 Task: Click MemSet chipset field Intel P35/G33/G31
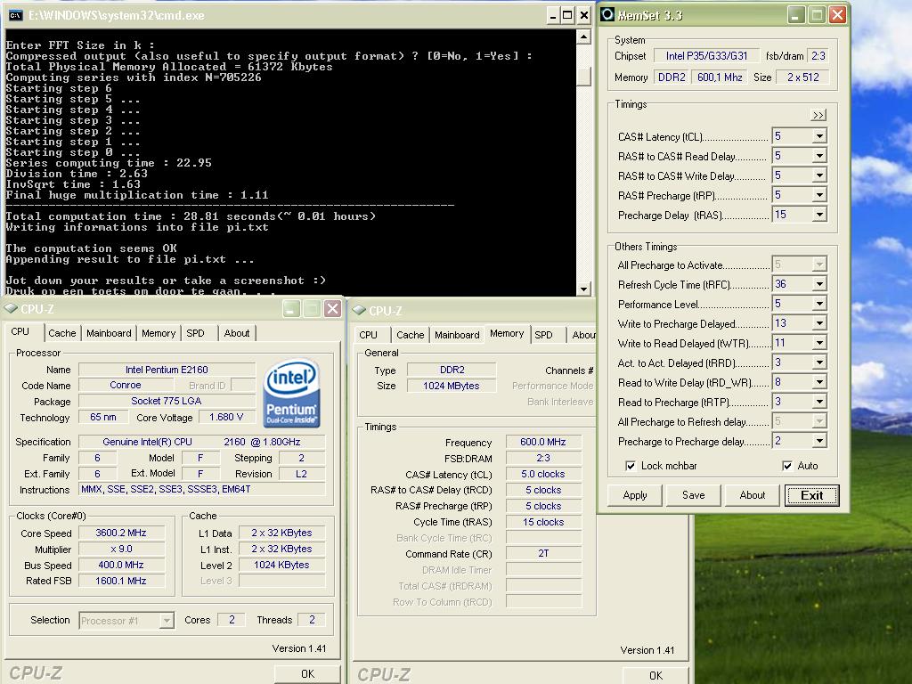pyautogui.click(x=706, y=56)
